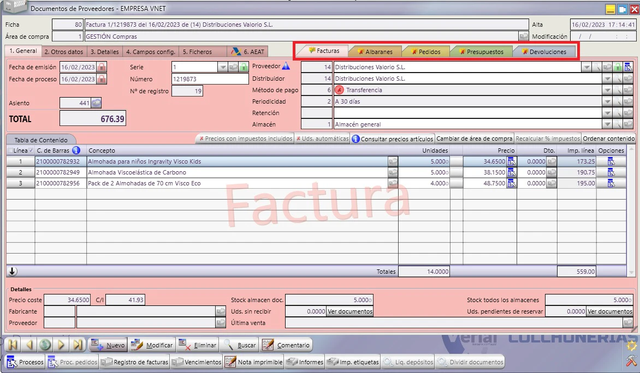The image size is (640, 373).
Task: Toggle Precios con impuestos incluidos
Action: [246, 139]
